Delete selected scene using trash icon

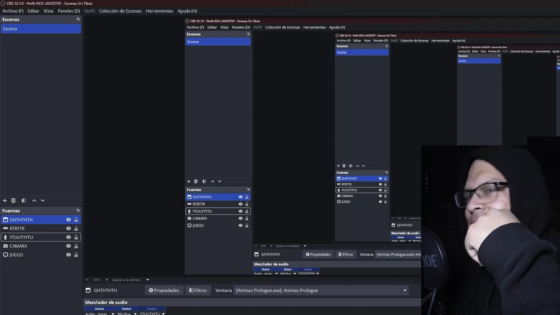(x=14, y=200)
